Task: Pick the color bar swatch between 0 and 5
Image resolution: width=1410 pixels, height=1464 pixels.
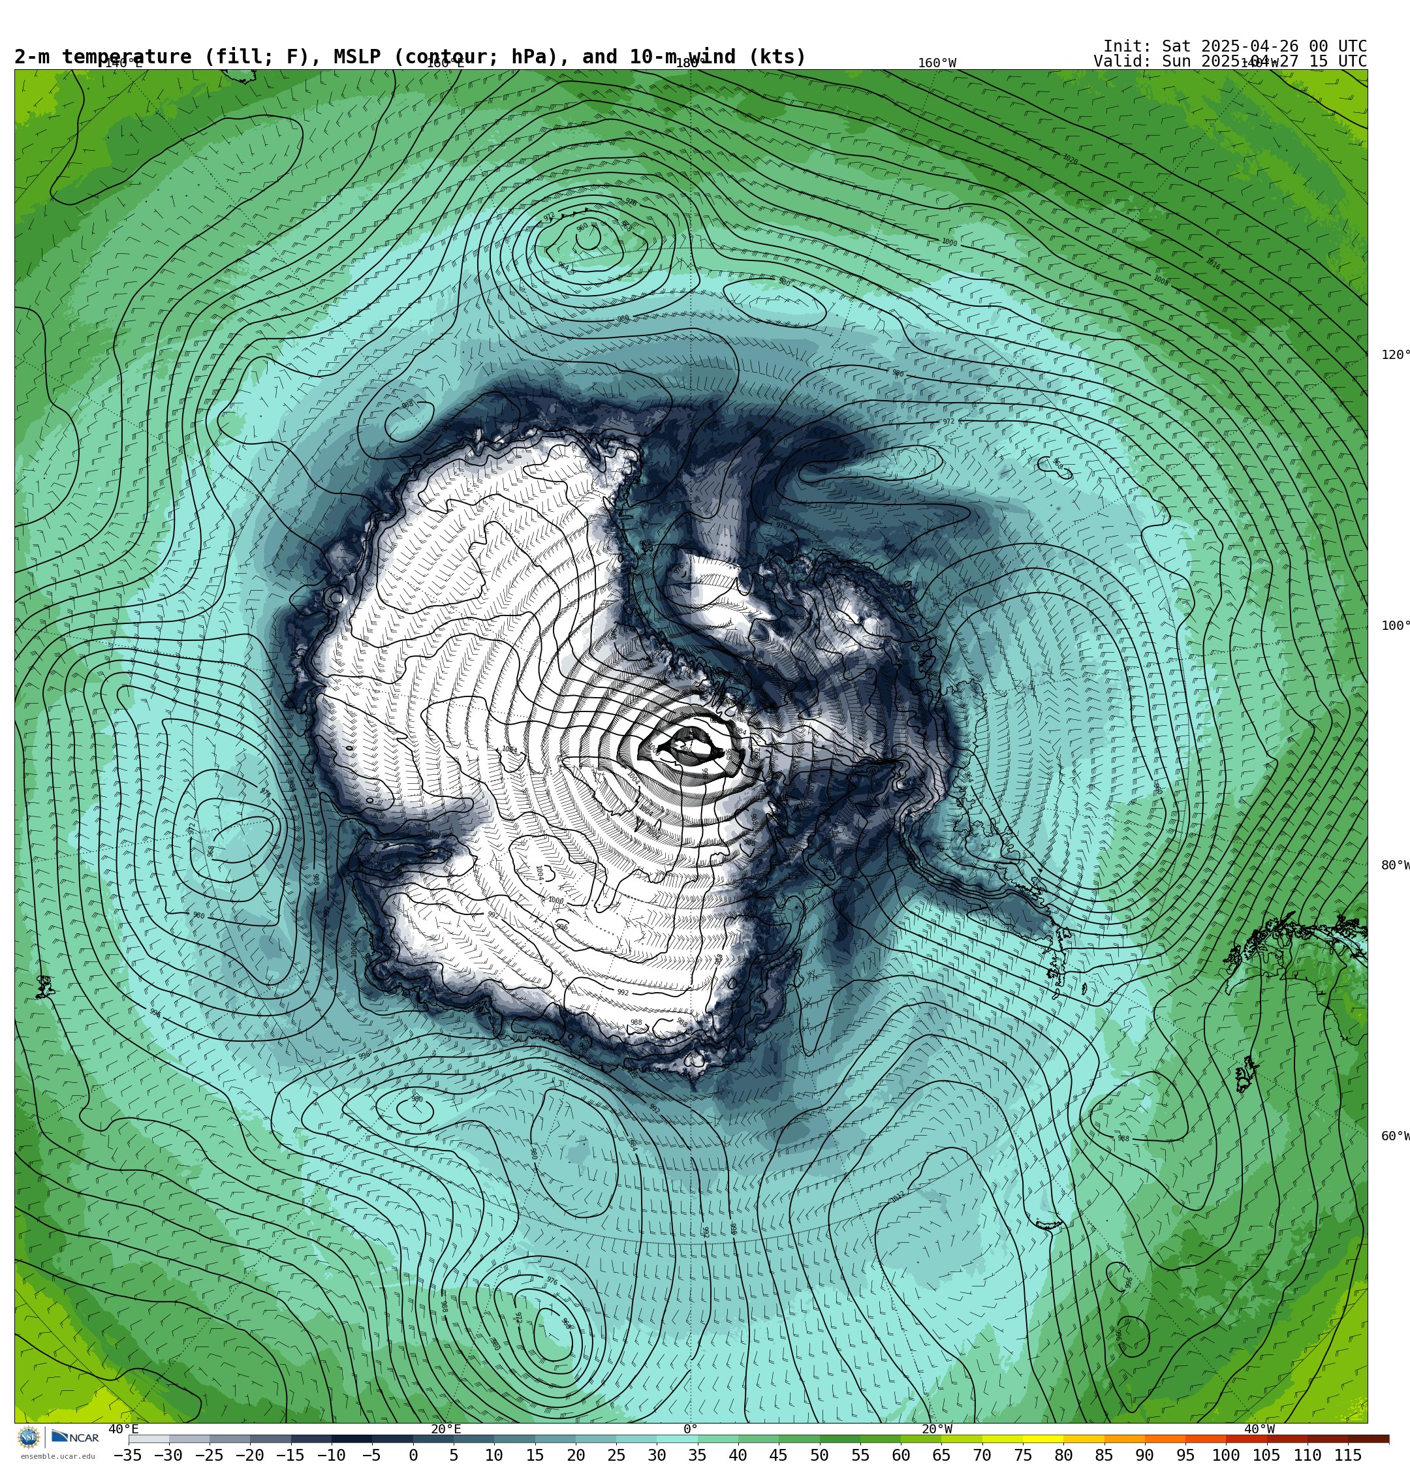Action: pos(433,1439)
